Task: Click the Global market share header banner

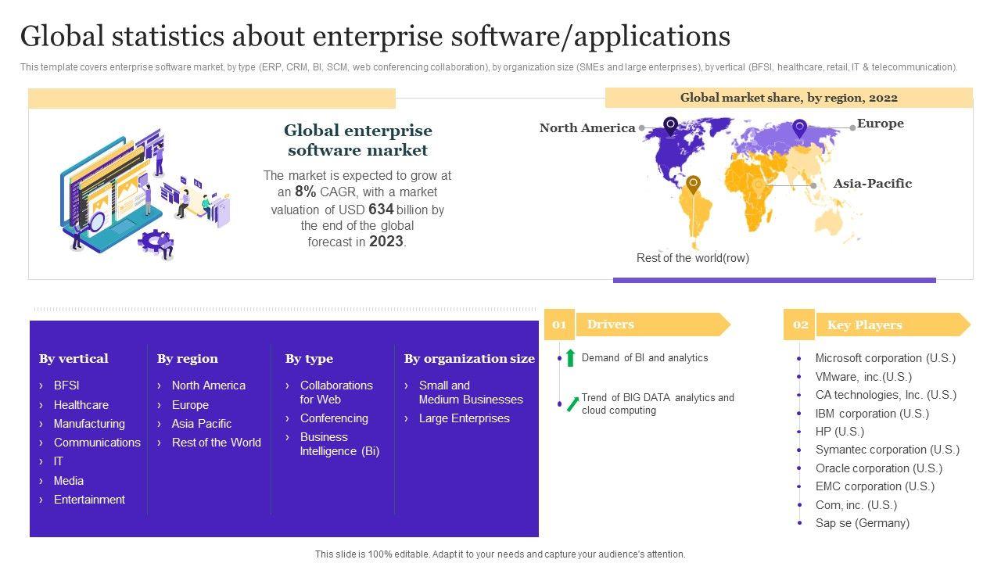Action: 788,98
